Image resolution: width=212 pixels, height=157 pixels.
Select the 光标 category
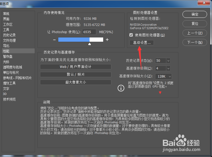[6, 62]
